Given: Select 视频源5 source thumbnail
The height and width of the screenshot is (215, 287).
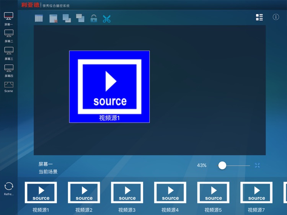Looking at the screenshot, I should 213,192.
